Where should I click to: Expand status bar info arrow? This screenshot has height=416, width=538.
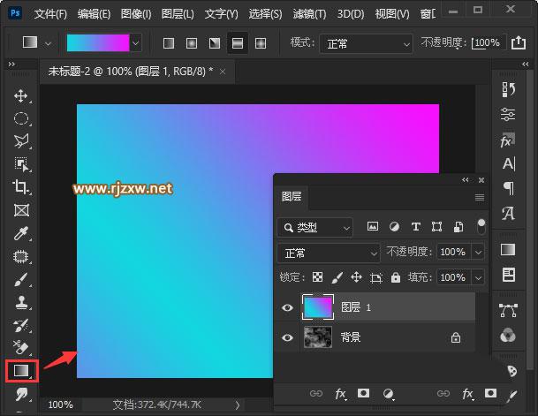point(238,405)
